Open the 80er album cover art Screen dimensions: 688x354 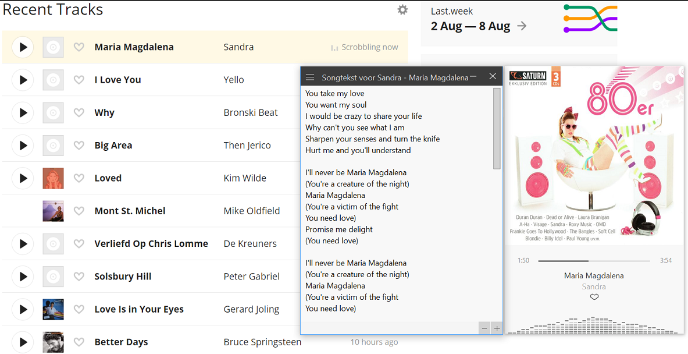[594, 154]
